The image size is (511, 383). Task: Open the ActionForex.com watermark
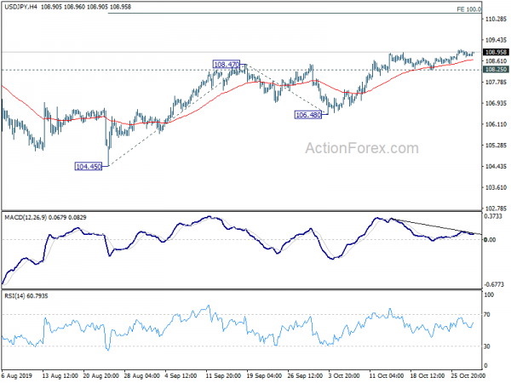point(362,149)
